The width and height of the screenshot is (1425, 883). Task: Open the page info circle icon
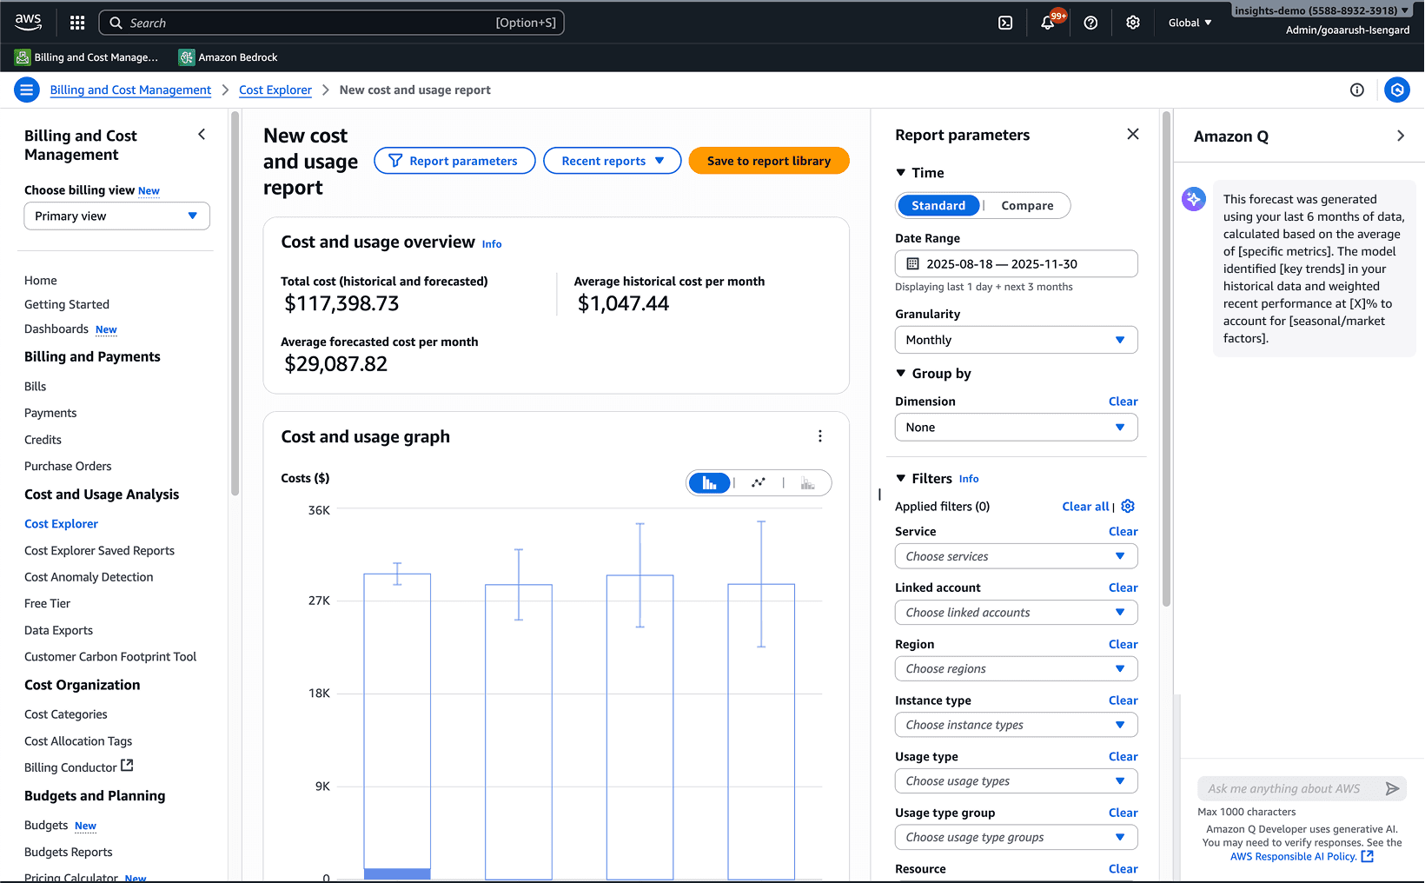pos(1357,90)
